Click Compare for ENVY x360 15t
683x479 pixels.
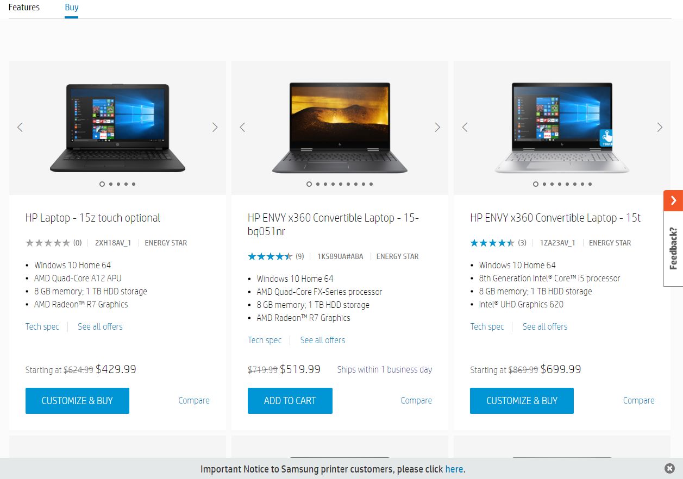click(x=638, y=400)
